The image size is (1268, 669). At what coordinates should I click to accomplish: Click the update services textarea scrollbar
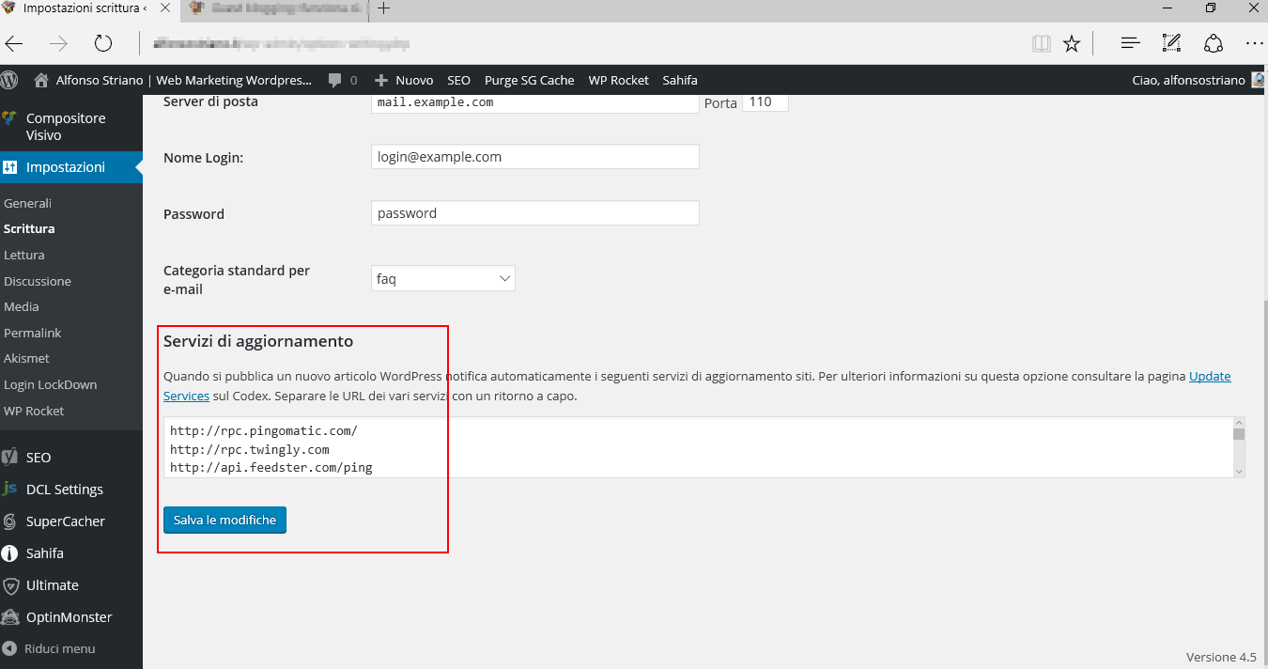pyautogui.click(x=1238, y=447)
